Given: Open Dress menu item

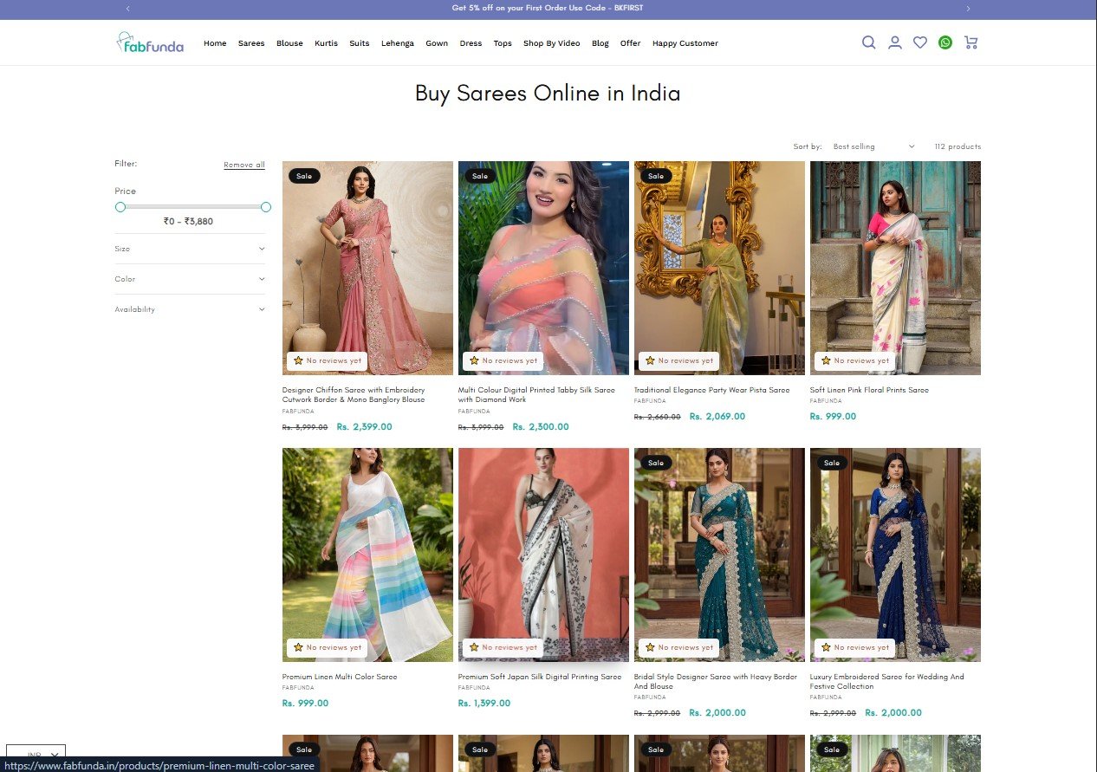Looking at the screenshot, I should pyautogui.click(x=471, y=43).
